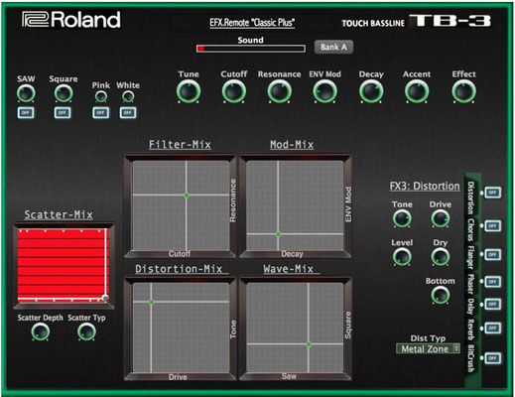Enable the Phaser effect switch

[x=493, y=282]
